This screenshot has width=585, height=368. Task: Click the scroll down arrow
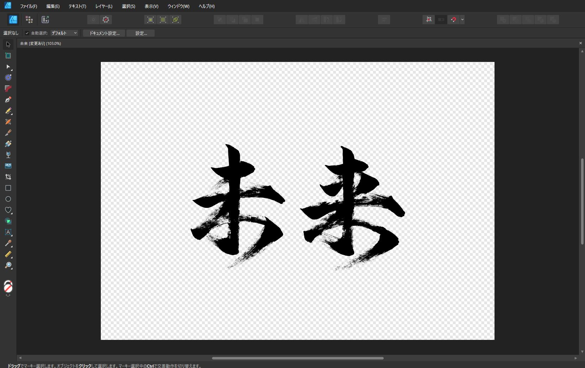point(583,352)
